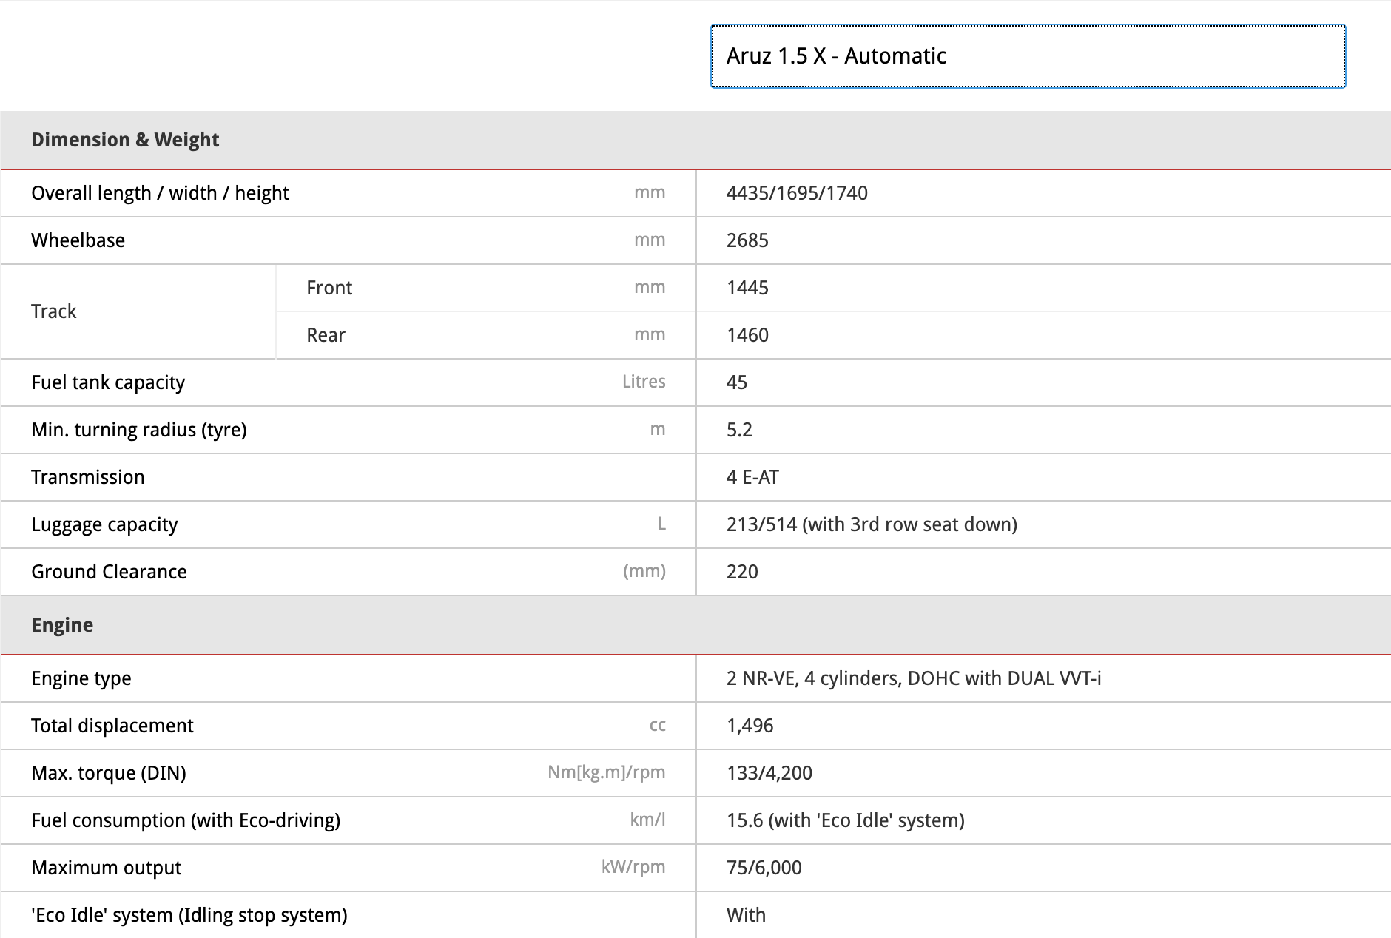Click the Wheelbase row label
Screen dimensions: 1391x938
click(x=78, y=240)
